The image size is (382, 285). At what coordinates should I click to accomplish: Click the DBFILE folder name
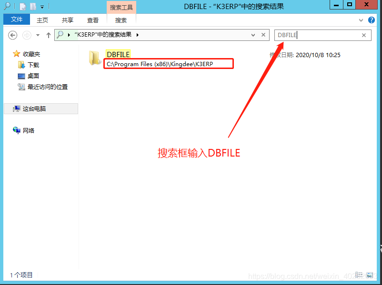tap(118, 54)
